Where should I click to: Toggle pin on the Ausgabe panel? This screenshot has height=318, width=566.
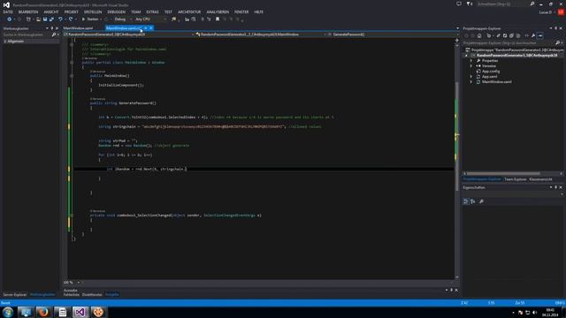451,290
